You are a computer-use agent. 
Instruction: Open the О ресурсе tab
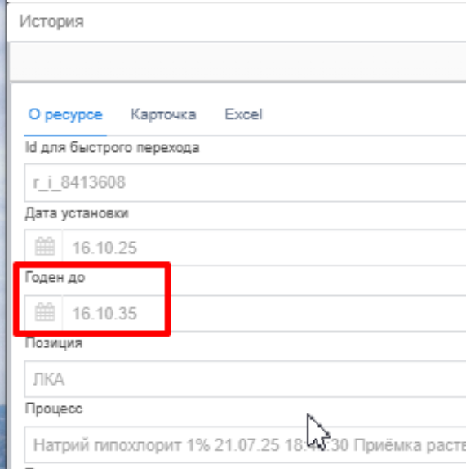click(65, 114)
